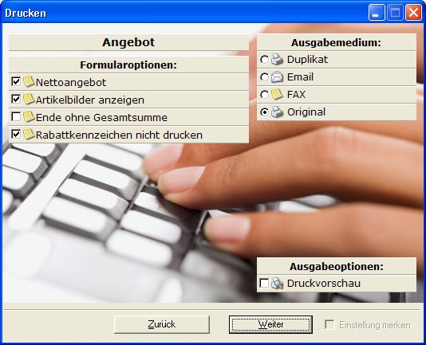Click the printer icon beside Original
The width and height of the screenshot is (426, 345).
[x=277, y=112]
